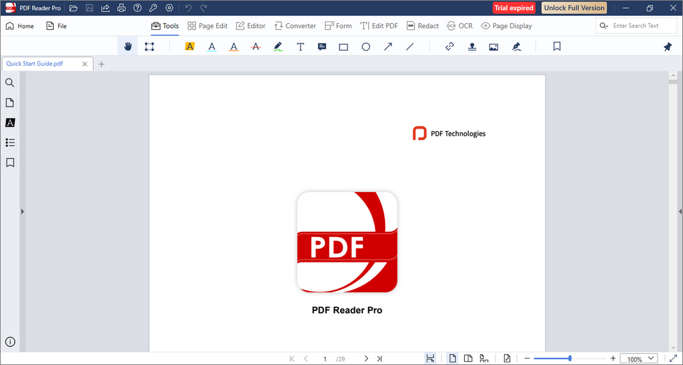Toggle fit width view mode

430,358
